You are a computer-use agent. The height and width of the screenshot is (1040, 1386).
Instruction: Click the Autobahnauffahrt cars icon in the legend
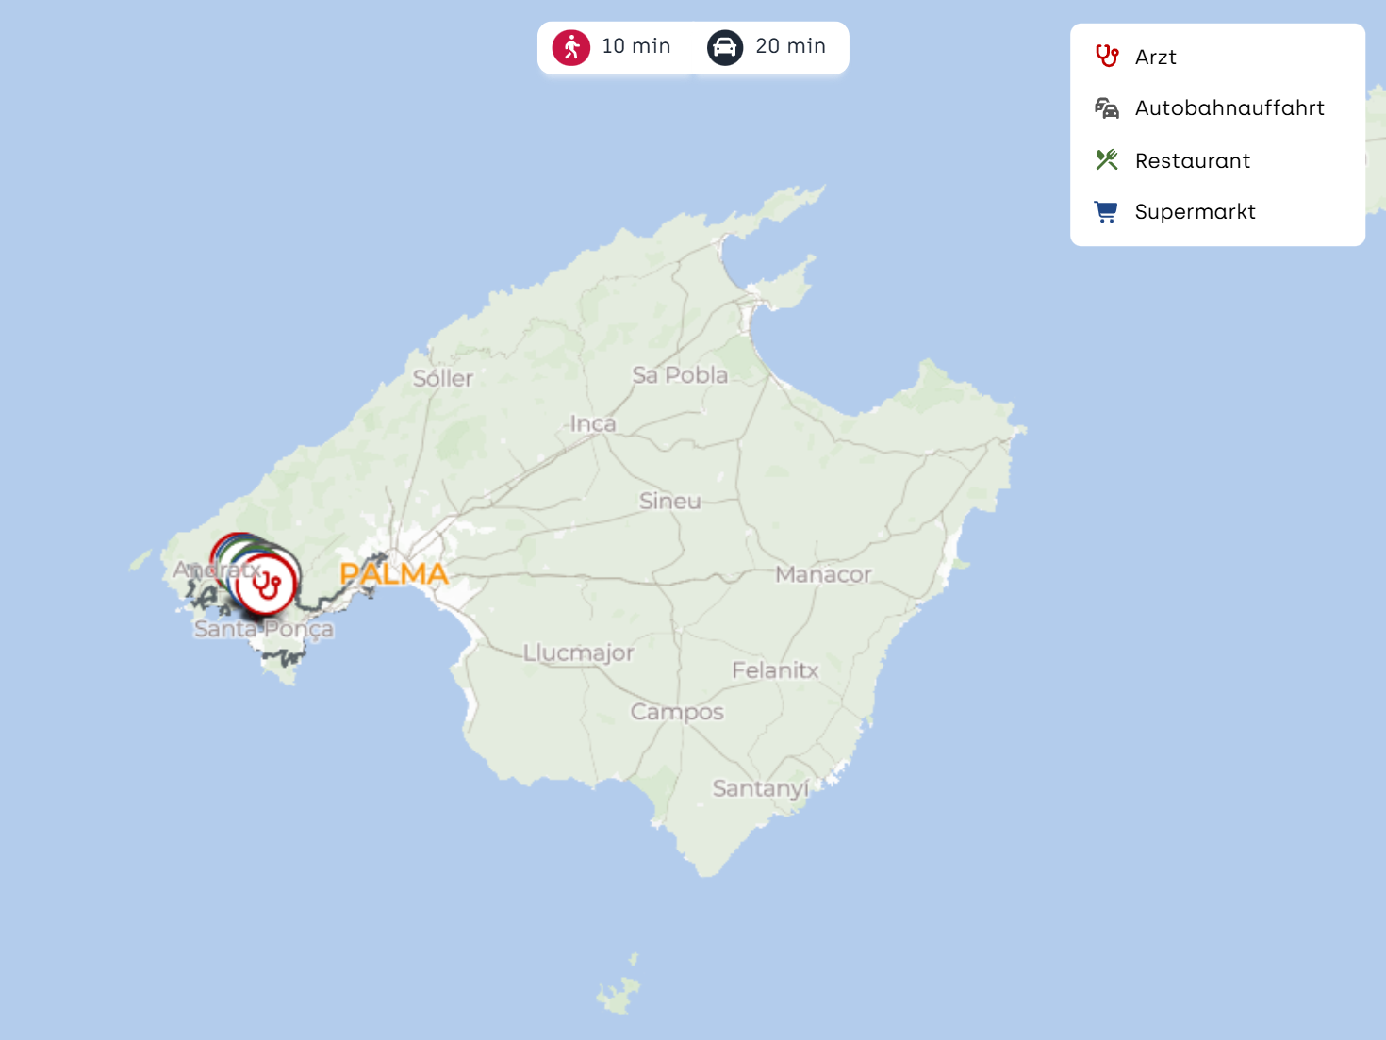coord(1107,108)
